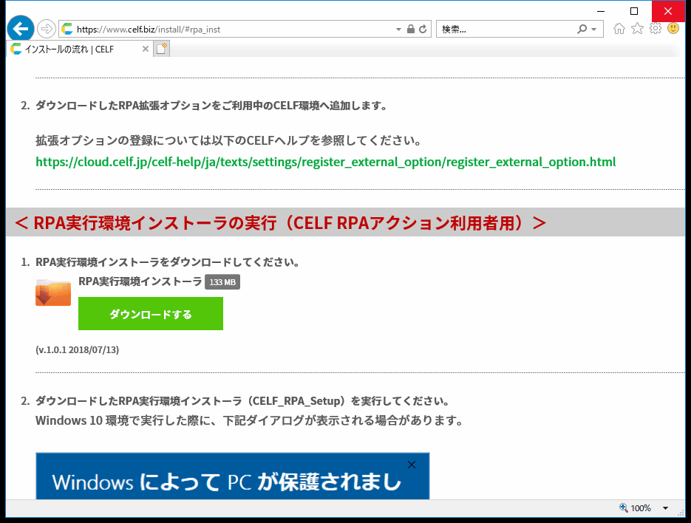
Task: Click the smiley feedback icon
Action: [673, 29]
